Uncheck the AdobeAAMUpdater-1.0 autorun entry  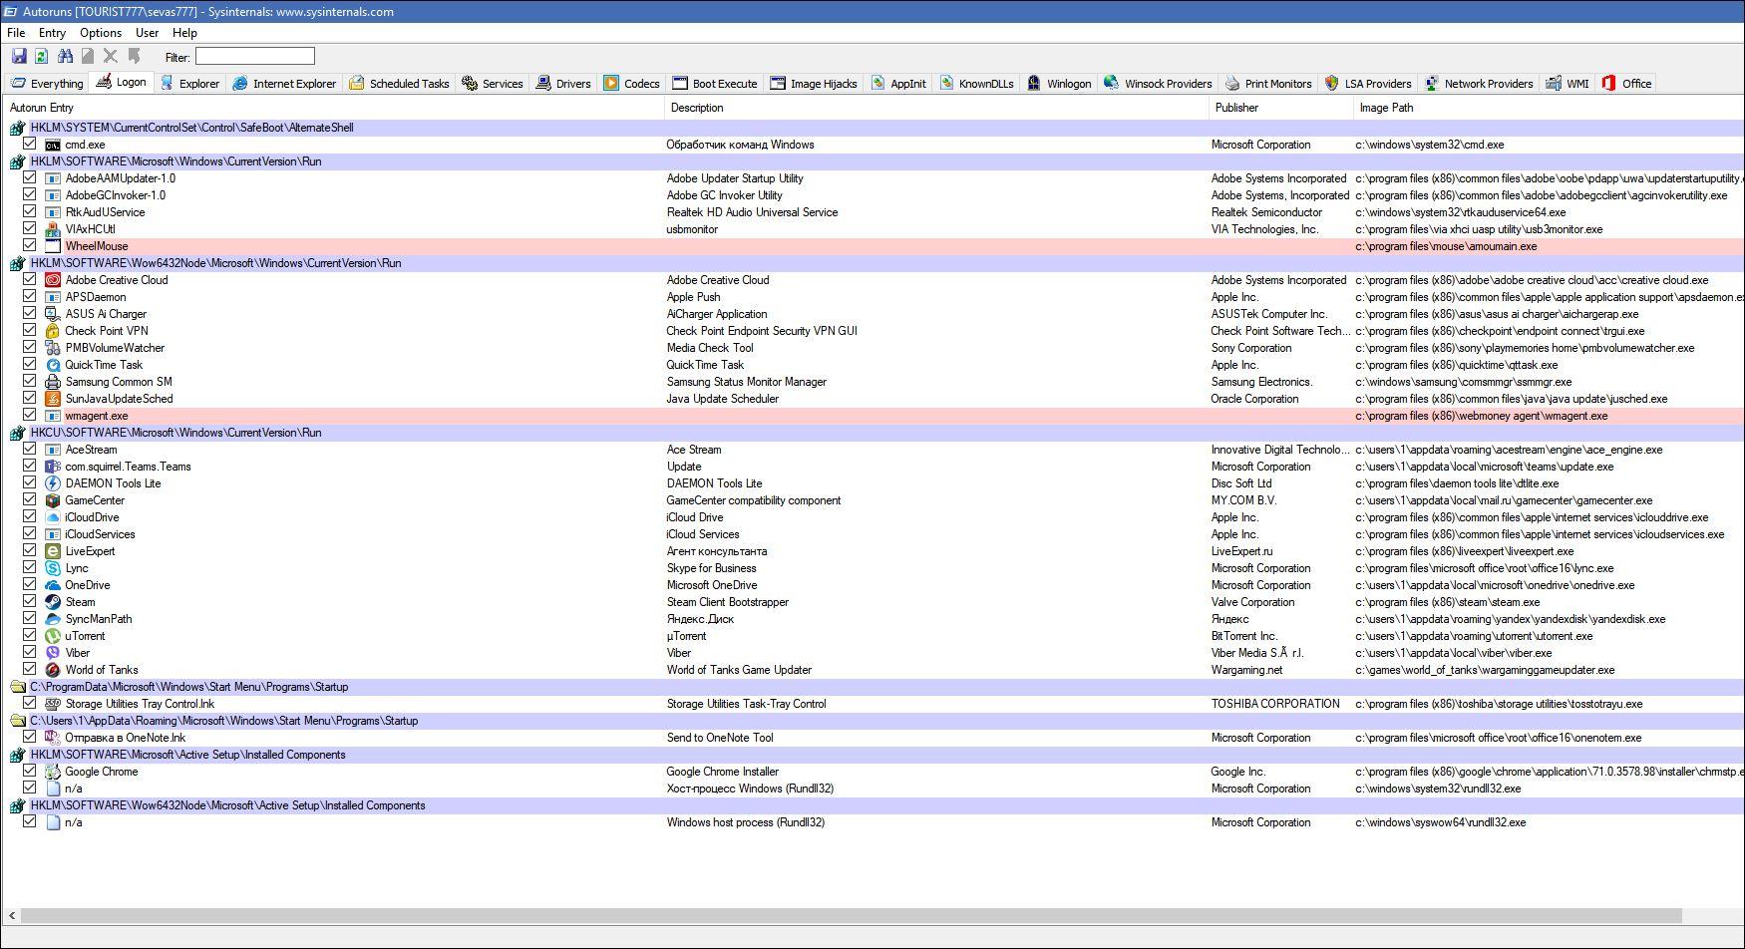[30, 177]
